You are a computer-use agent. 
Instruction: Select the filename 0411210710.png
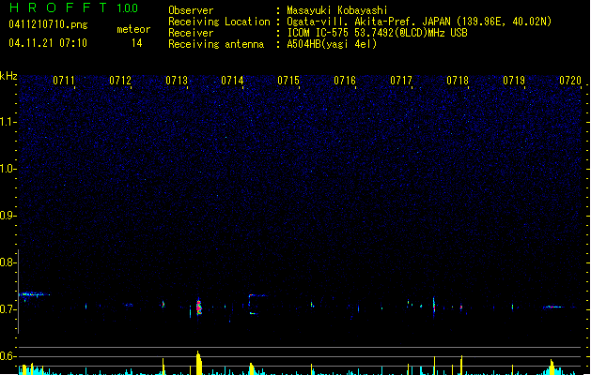[48, 24]
